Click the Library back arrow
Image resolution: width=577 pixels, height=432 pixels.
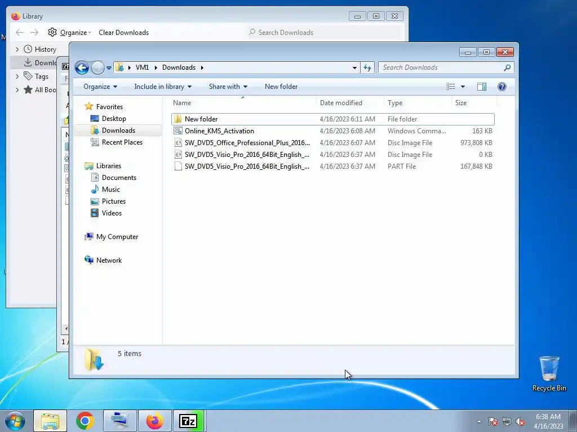[x=20, y=32]
